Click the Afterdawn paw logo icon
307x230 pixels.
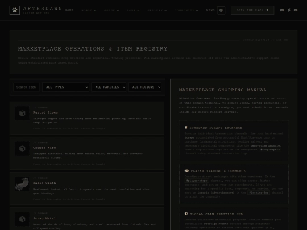[x=15, y=10]
